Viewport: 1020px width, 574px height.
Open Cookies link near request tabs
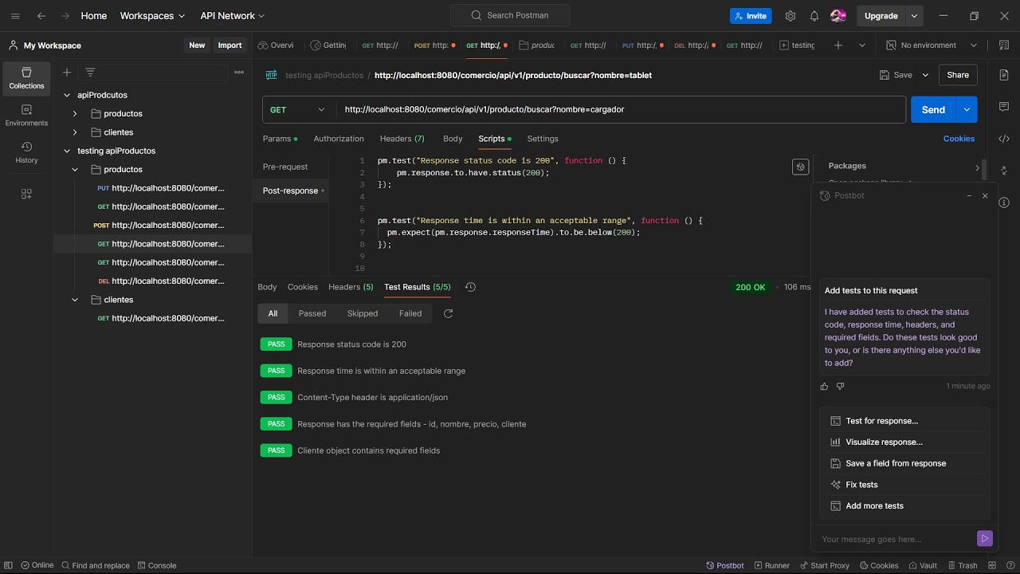coord(959,139)
